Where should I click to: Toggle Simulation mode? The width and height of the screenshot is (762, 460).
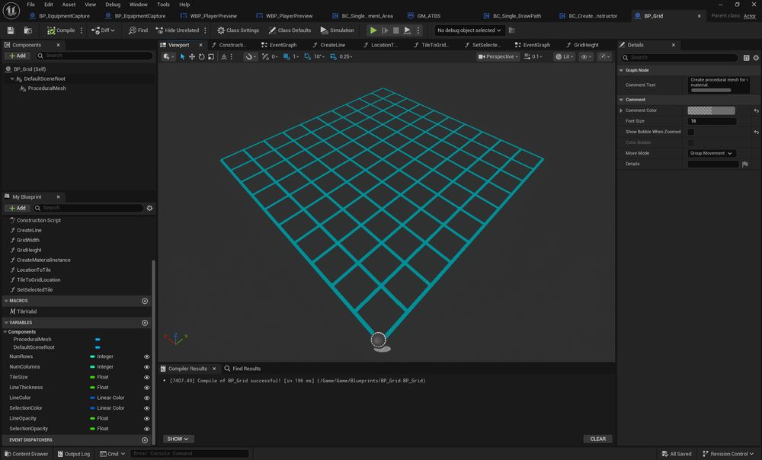338,30
